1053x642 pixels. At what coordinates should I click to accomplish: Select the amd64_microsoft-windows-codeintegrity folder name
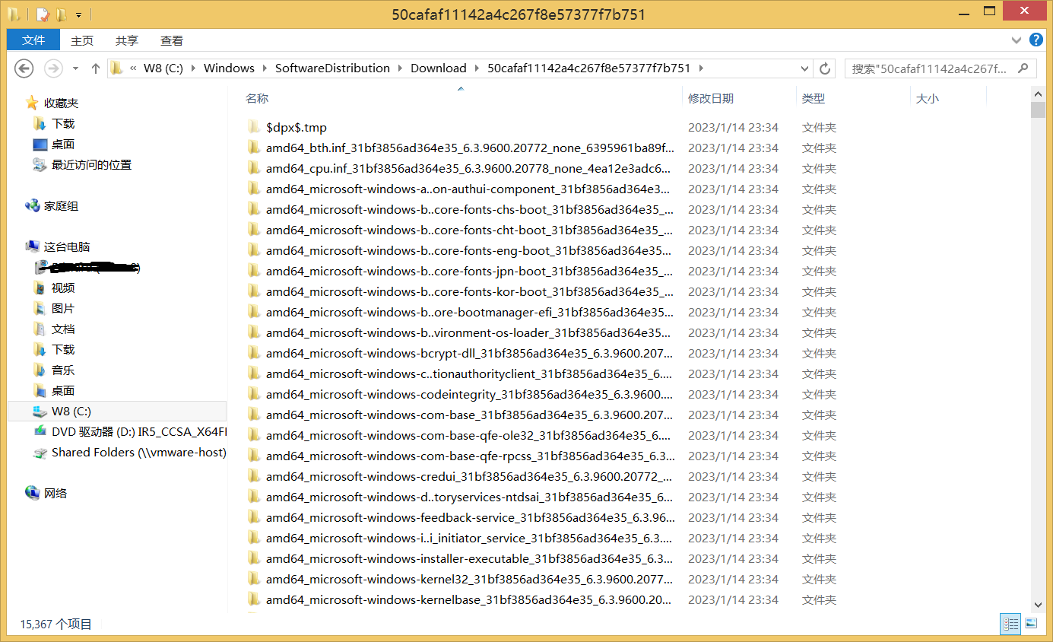[469, 394]
